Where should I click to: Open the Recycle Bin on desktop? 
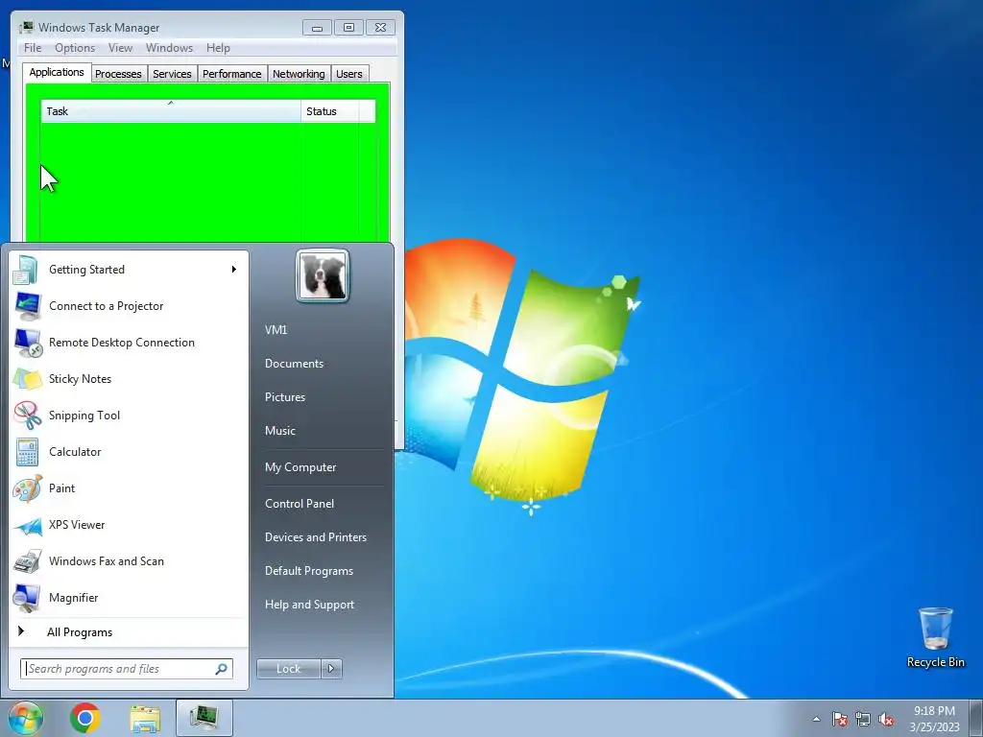click(935, 637)
